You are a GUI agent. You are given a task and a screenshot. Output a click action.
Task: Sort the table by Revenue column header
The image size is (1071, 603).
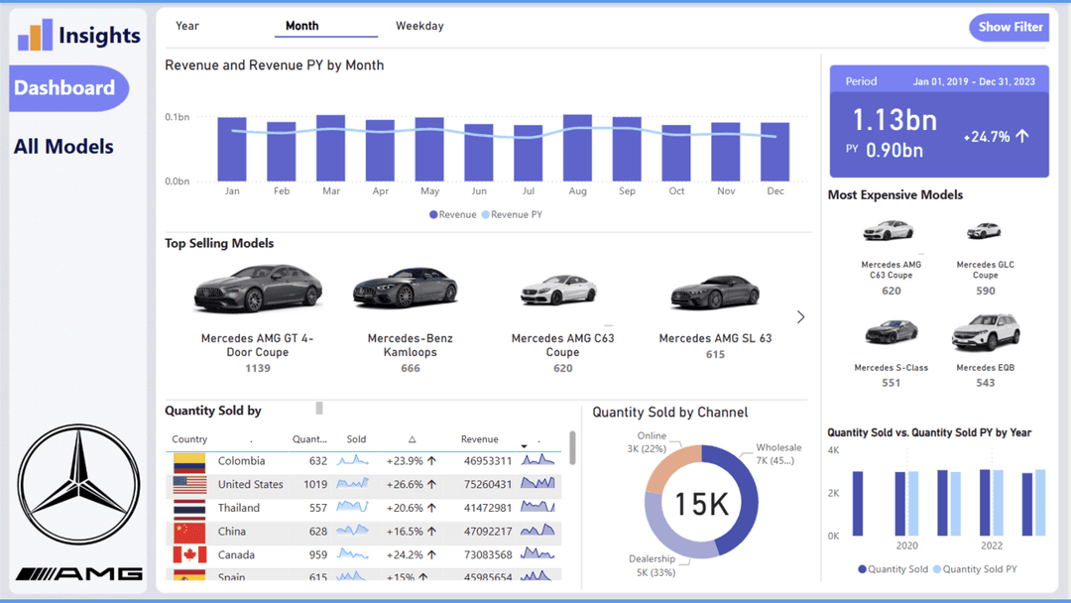[x=479, y=439]
